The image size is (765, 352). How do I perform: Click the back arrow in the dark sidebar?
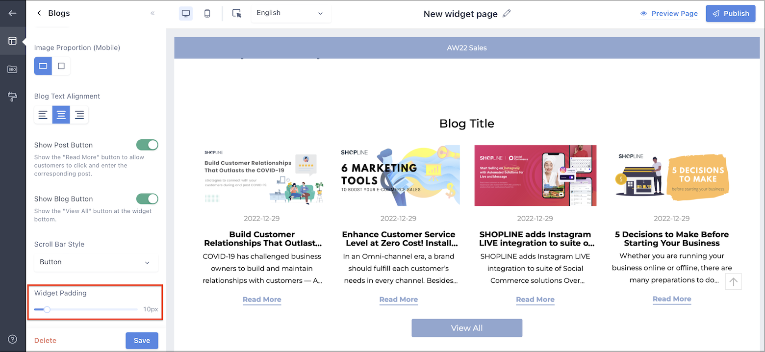pyautogui.click(x=13, y=13)
